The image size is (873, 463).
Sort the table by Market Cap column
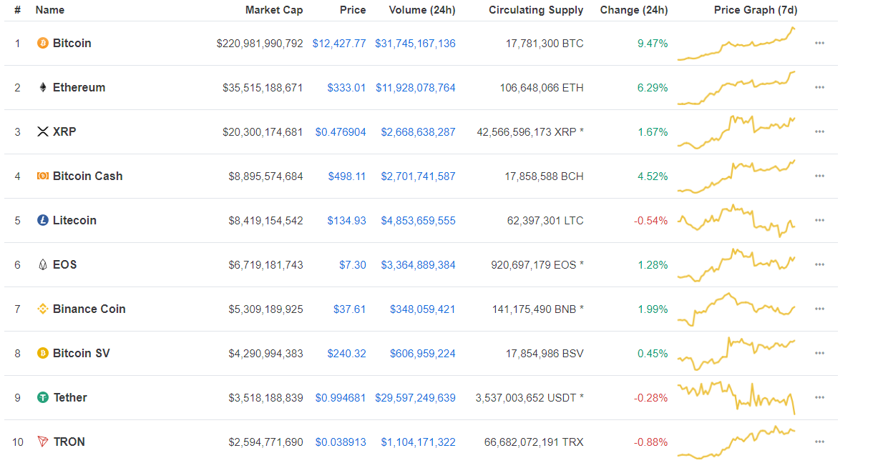[x=274, y=10]
